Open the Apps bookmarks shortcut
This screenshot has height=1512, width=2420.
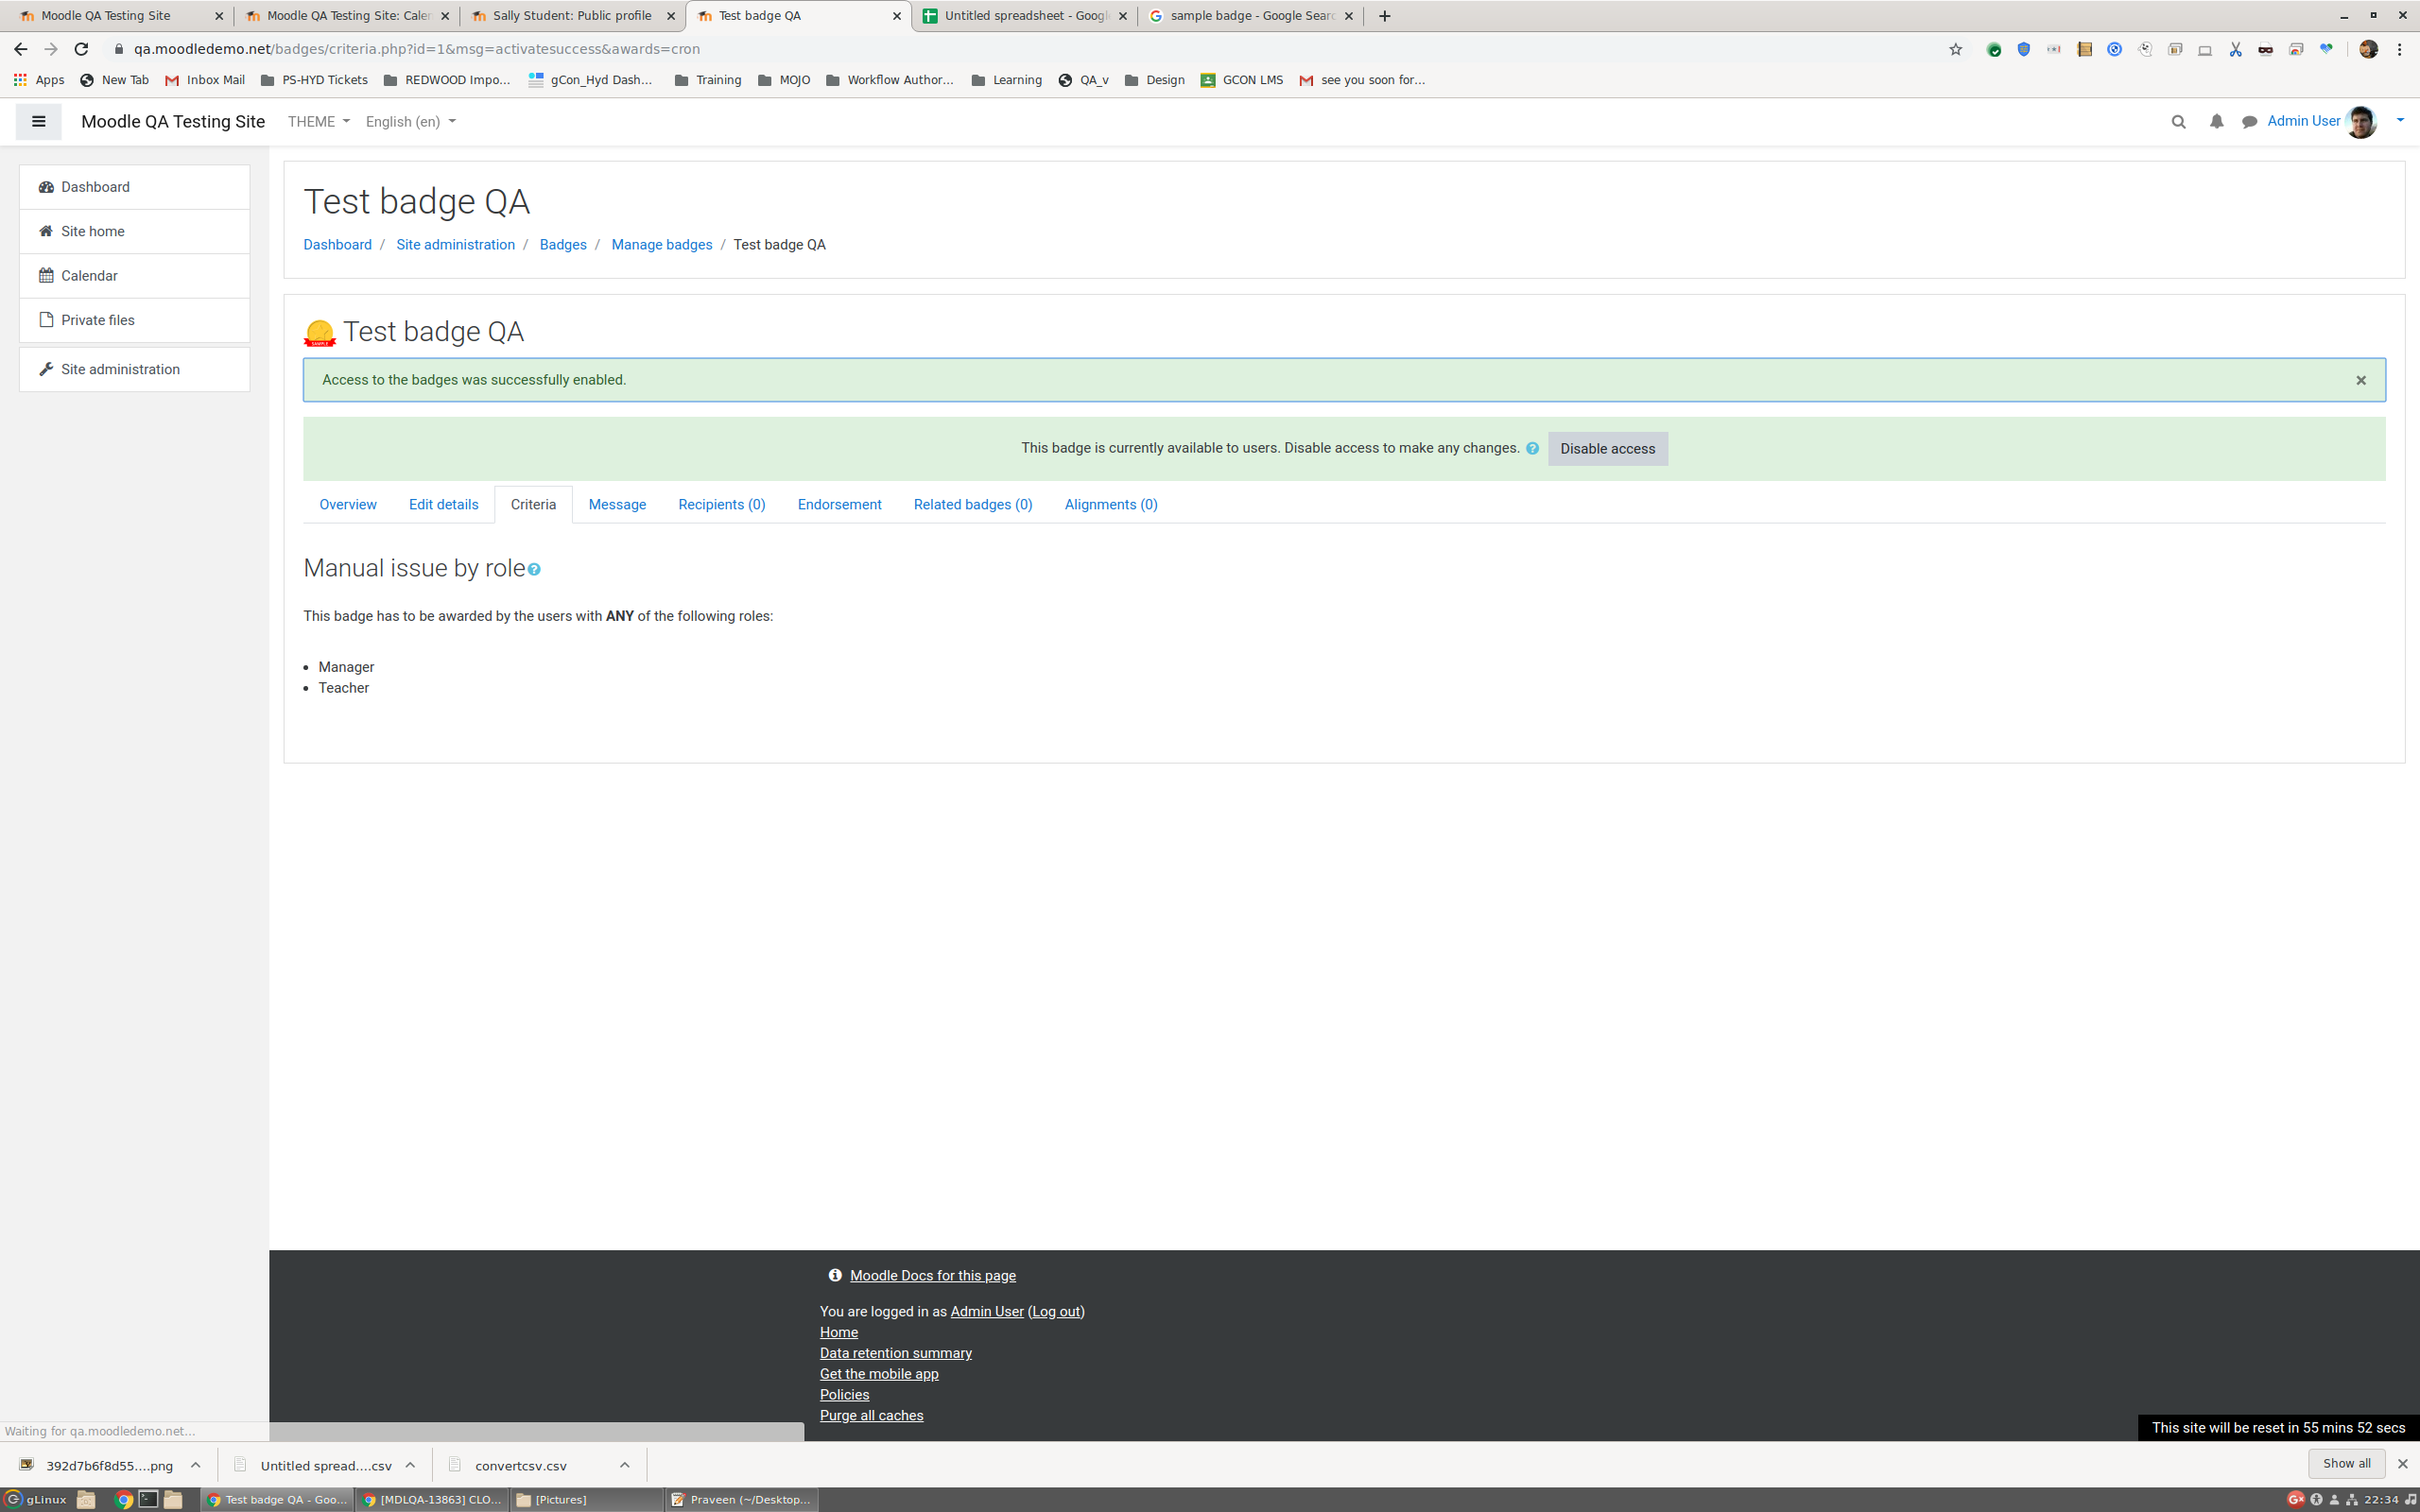coord(39,80)
